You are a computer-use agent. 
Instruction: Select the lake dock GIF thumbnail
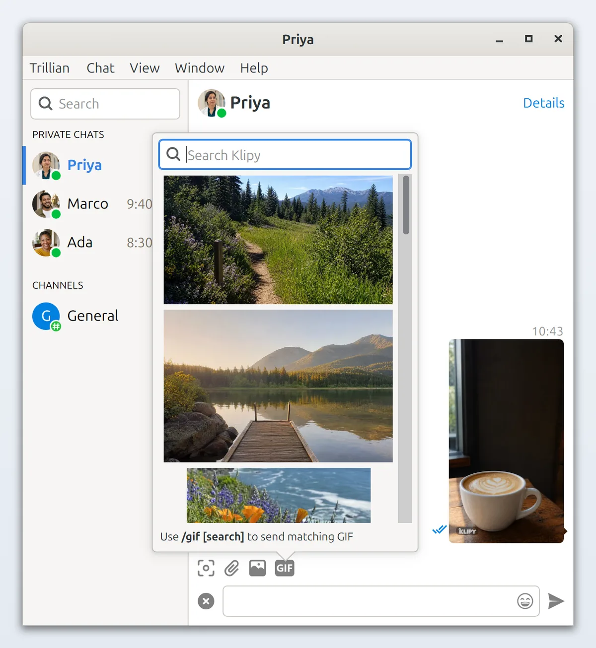click(278, 386)
